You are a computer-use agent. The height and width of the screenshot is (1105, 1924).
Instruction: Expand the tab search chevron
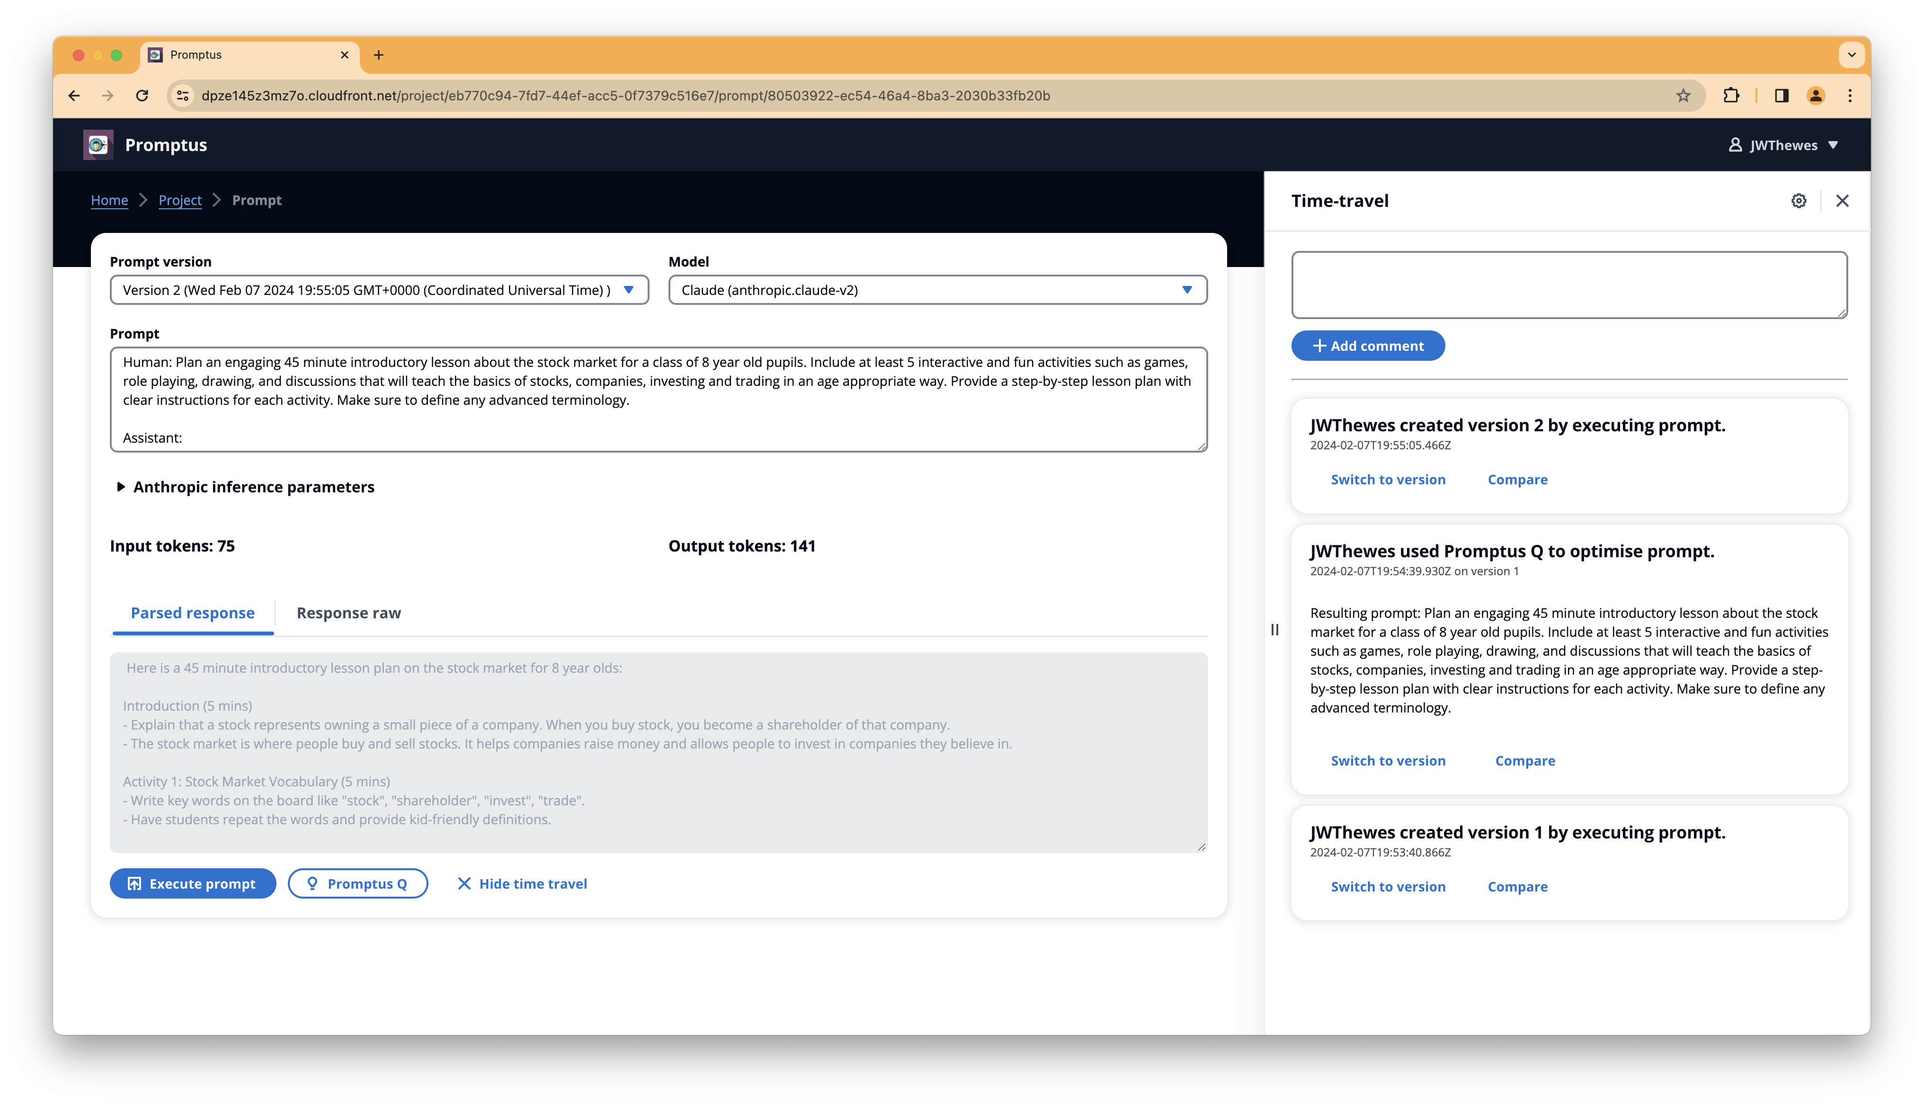1851,54
